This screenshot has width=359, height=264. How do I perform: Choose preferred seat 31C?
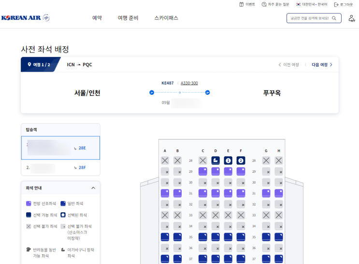(x=202, y=193)
